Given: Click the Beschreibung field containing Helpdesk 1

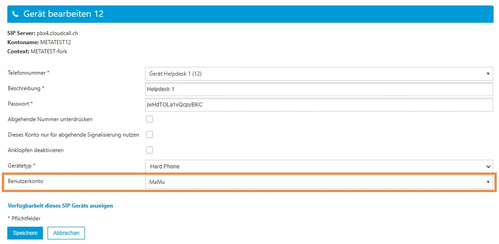Looking at the screenshot, I should click(x=319, y=89).
